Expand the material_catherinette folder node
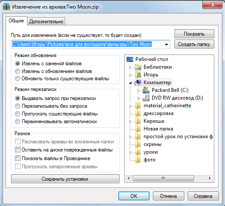 pyautogui.click(x=130, y=106)
